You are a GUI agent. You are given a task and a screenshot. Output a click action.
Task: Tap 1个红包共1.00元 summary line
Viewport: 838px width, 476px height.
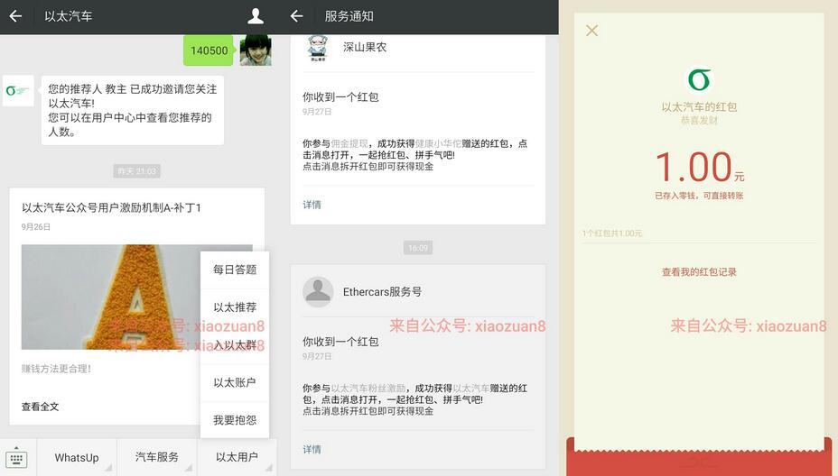(612, 233)
